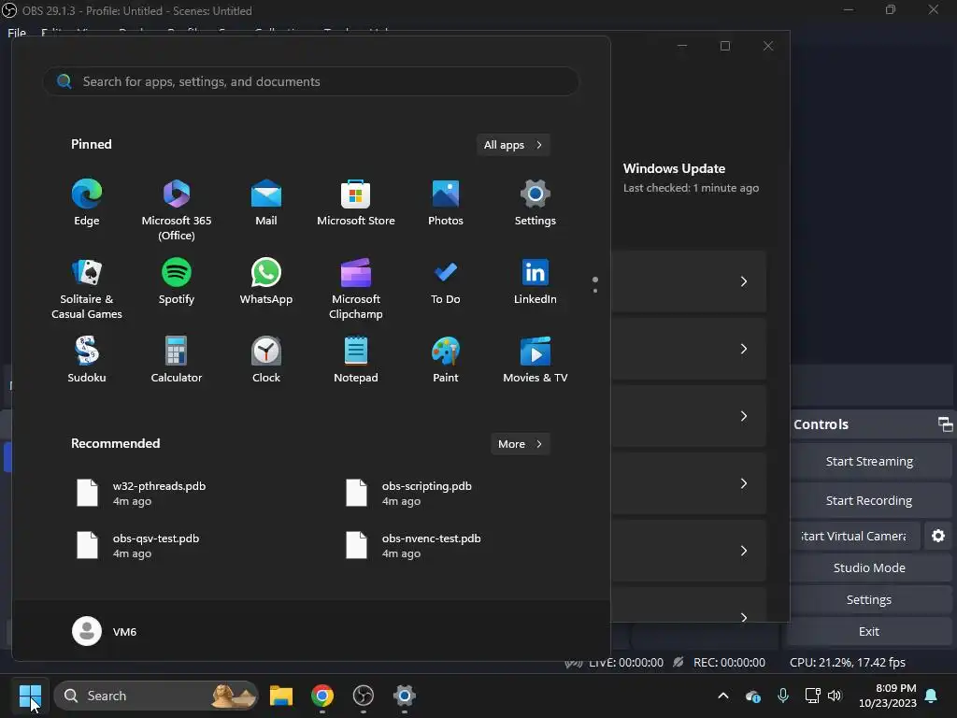The image size is (957, 718).
Task: Click Exit in OBS Controls
Action: point(869,631)
